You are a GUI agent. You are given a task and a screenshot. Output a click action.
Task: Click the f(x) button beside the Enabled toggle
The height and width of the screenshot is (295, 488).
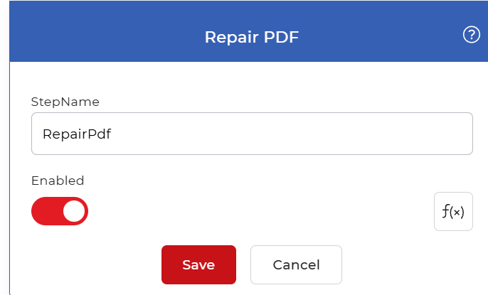[453, 211]
